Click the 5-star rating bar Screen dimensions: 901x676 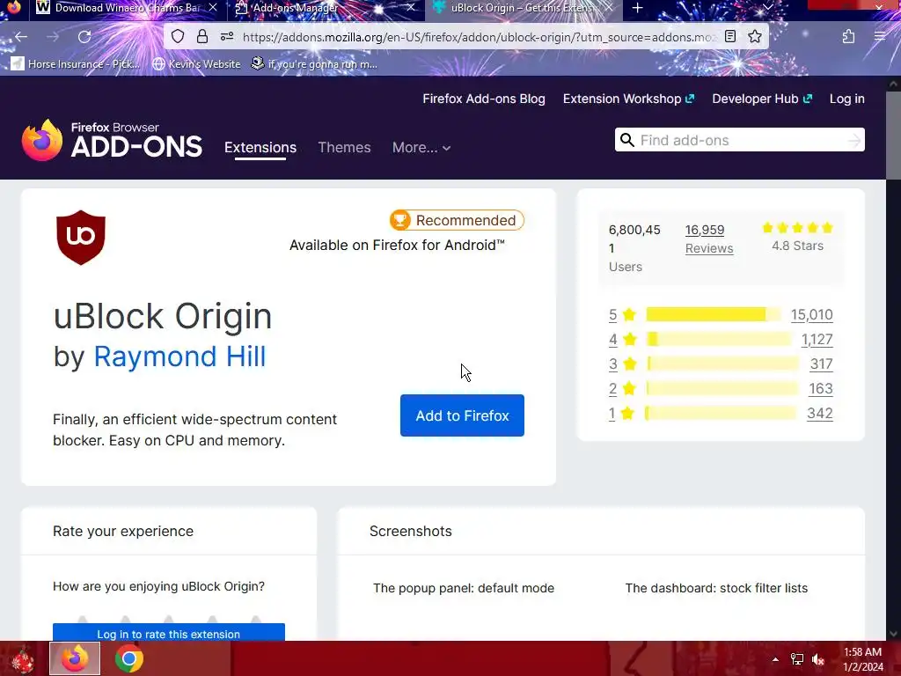click(713, 314)
